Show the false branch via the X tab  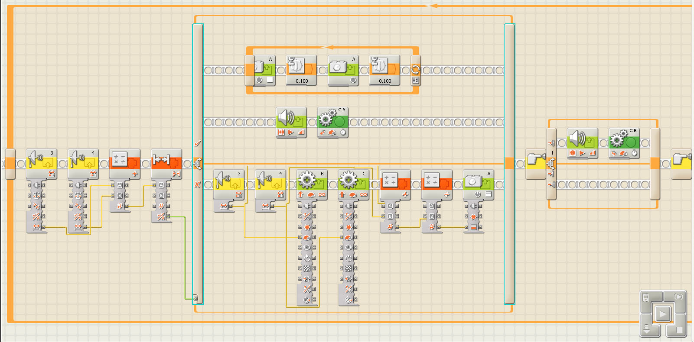pos(198,184)
